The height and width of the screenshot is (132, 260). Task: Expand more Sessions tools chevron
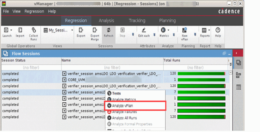(x=133, y=34)
